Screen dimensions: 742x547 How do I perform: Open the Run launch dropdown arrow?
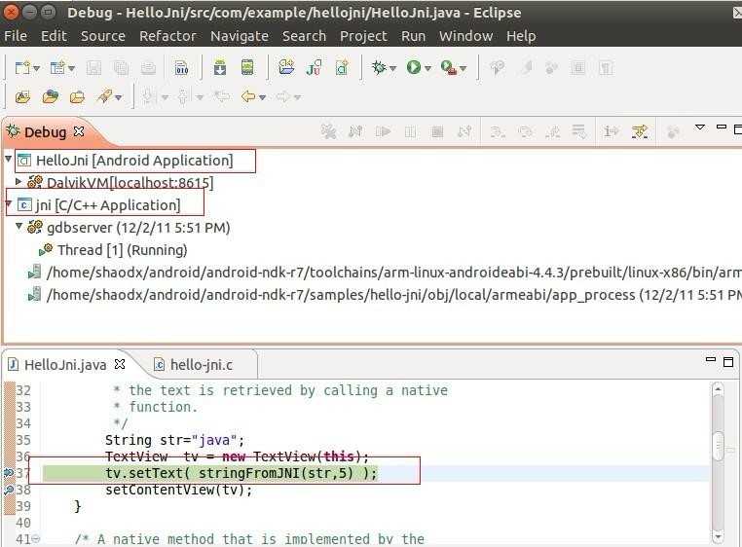427,69
